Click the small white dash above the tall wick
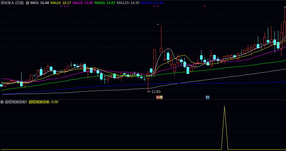286x151 pixels. (158, 24)
